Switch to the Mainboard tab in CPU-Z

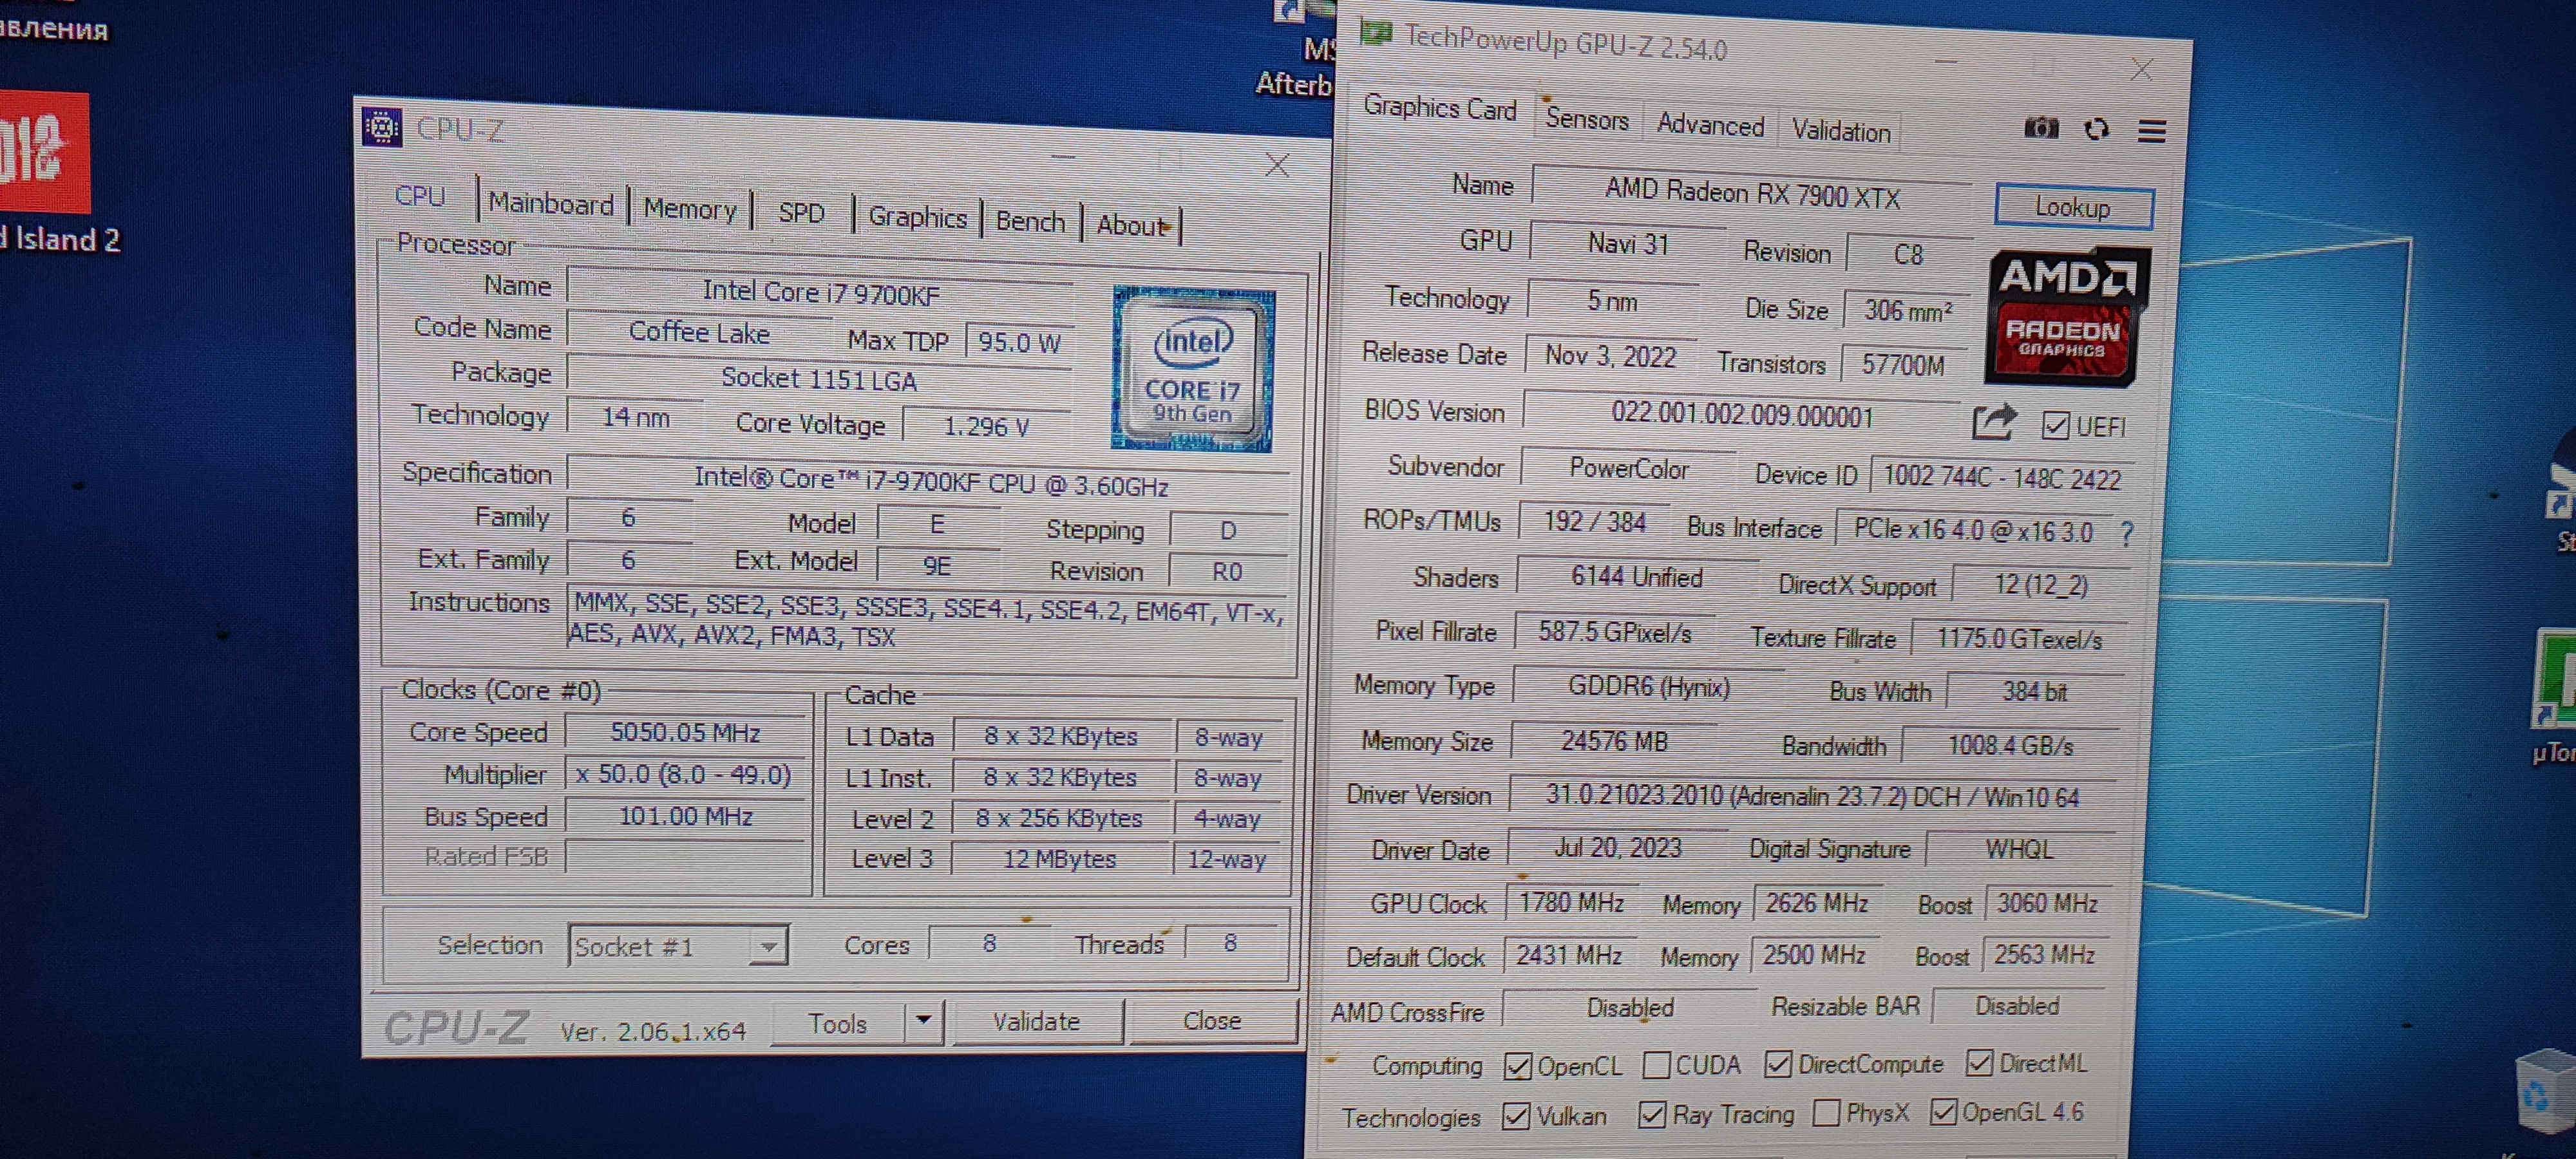pyautogui.click(x=551, y=204)
